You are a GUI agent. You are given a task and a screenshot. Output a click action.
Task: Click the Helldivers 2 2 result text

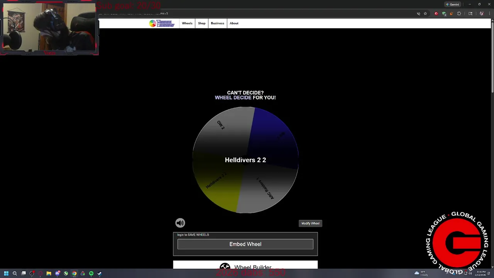(x=245, y=160)
